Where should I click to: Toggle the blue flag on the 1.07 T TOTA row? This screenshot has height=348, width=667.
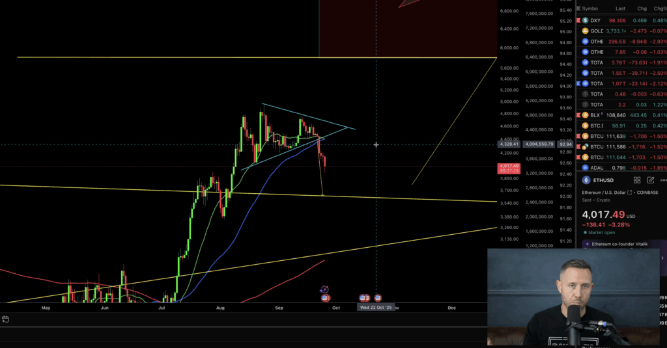coord(578,84)
